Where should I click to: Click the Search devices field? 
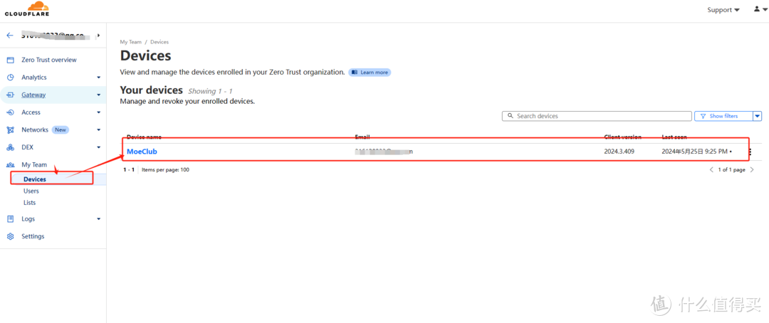click(597, 116)
